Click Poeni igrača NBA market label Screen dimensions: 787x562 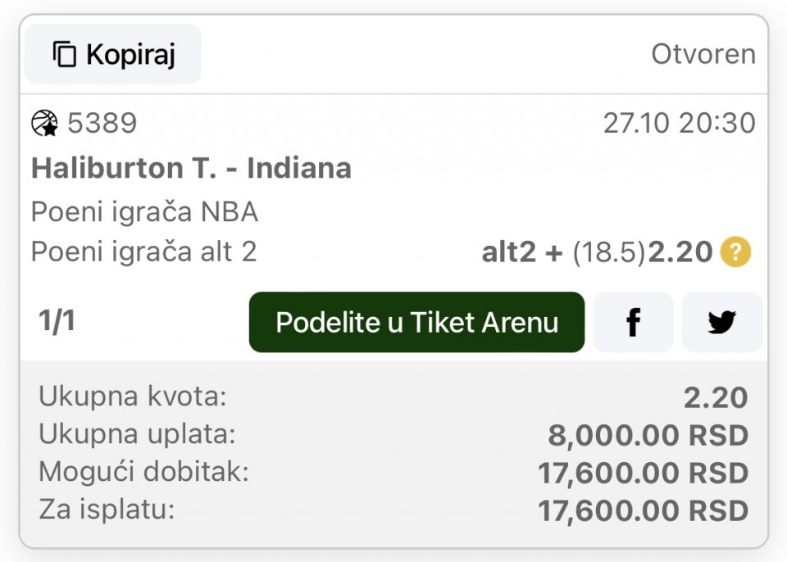tap(144, 212)
